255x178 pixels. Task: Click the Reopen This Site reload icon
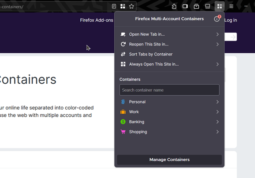[123, 44]
